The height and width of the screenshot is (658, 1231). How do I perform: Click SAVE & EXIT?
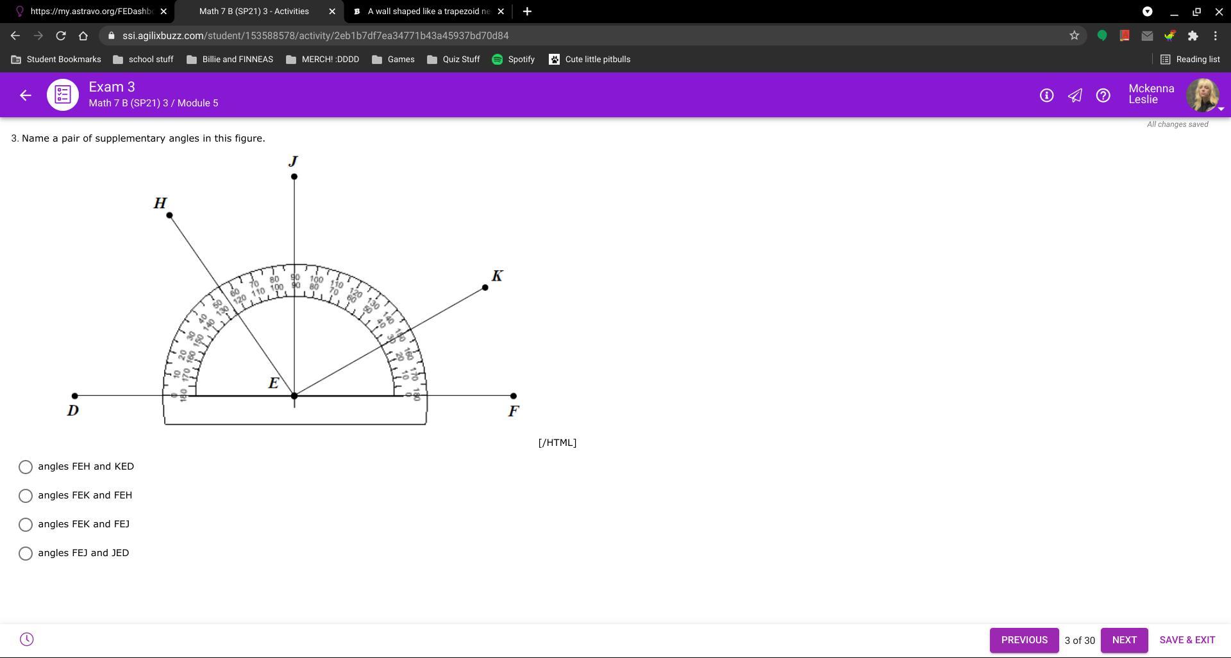(x=1187, y=640)
